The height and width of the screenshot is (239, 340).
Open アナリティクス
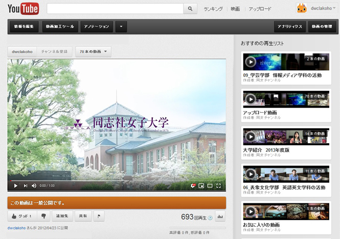pyautogui.click(x=290, y=26)
